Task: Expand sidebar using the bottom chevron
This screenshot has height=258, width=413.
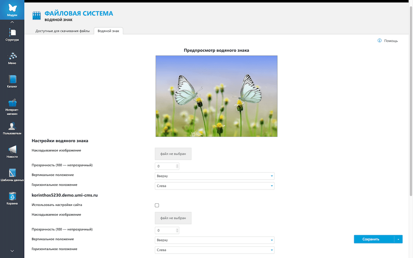Action: [12, 251]
